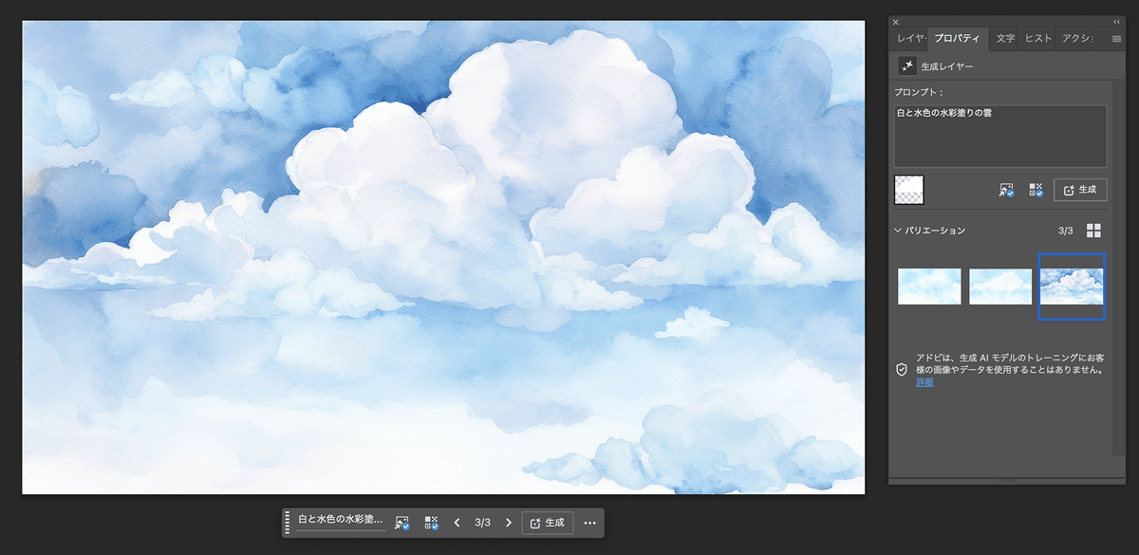Collapse the バリエーション section
Image resolution: width=1139 pixels, height=555 pixels.
(898, 231)
